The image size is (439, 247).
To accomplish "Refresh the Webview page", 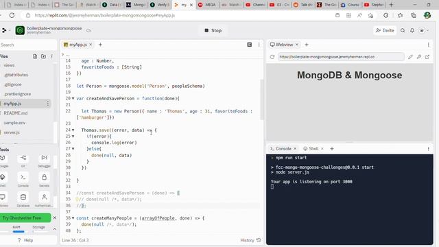I will [x=272, y=57].
